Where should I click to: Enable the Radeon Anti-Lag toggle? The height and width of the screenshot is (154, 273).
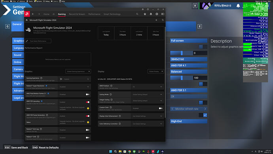(x=87, y=130)
